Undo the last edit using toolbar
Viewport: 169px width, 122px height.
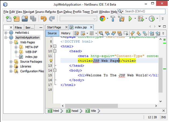tap(43, 19)
